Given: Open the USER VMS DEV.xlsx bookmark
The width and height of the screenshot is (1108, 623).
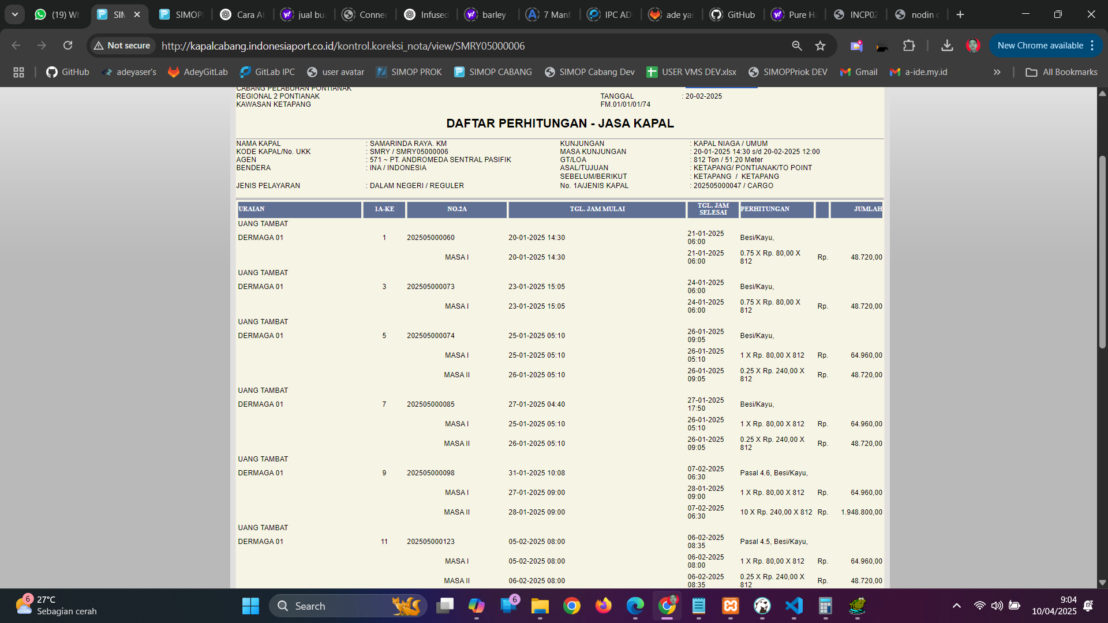Looking at the screenshot, I should pos(691,72).
